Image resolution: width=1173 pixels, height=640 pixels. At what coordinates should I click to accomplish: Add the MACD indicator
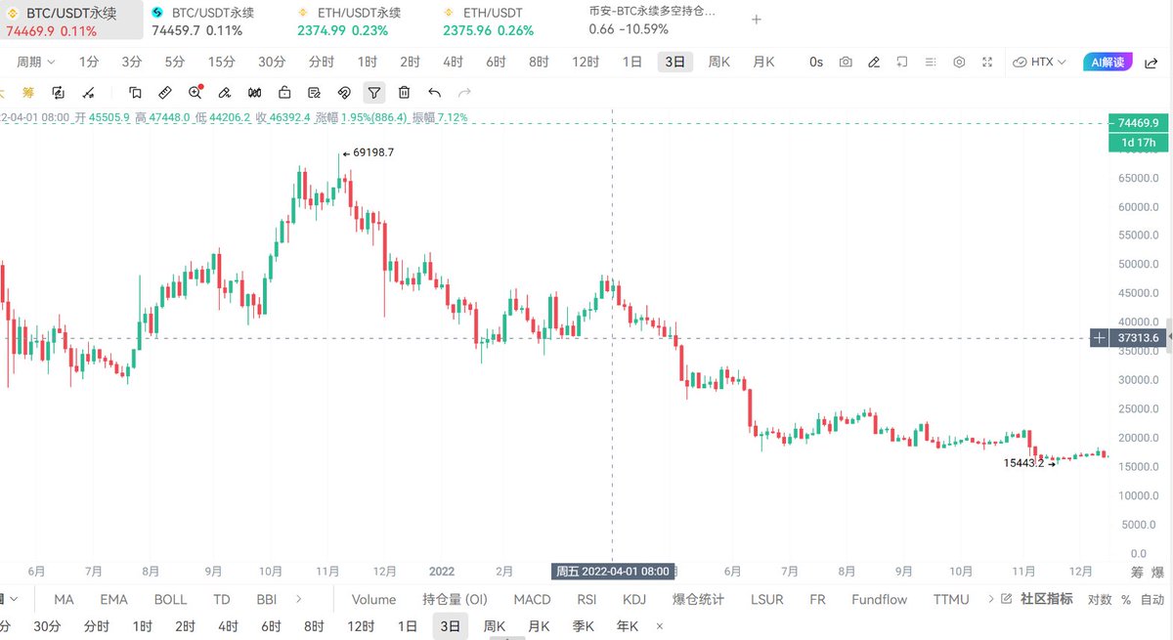(532, 599)
